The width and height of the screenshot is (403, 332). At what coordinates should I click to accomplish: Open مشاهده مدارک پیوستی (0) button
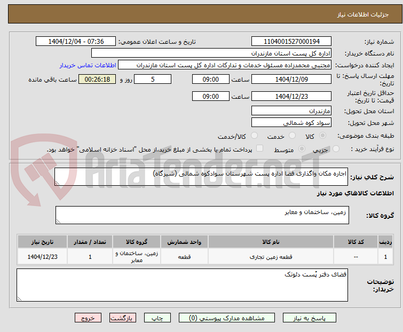(x=227, y=318)
